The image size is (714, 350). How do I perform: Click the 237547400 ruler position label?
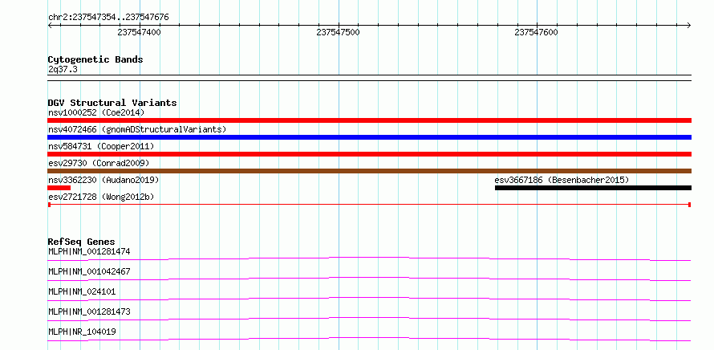[139, 32]
